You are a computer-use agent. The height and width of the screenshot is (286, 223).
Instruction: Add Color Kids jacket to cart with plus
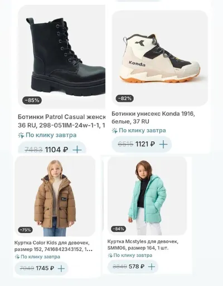point(61,268)
